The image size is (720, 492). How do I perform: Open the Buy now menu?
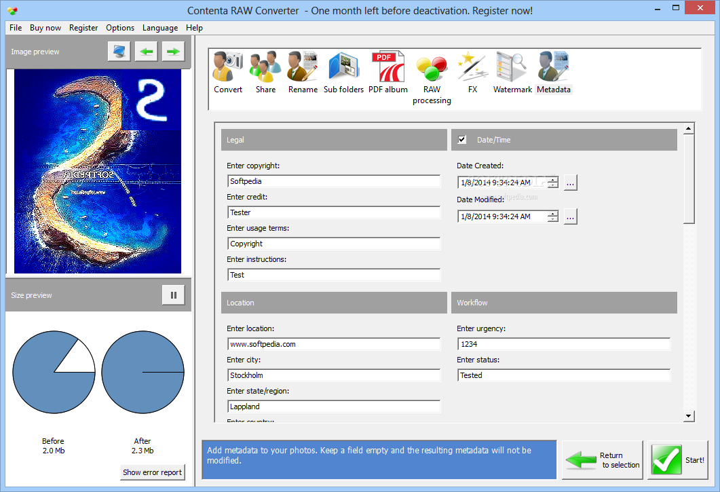pyautogui.click(x=45, y=28)
